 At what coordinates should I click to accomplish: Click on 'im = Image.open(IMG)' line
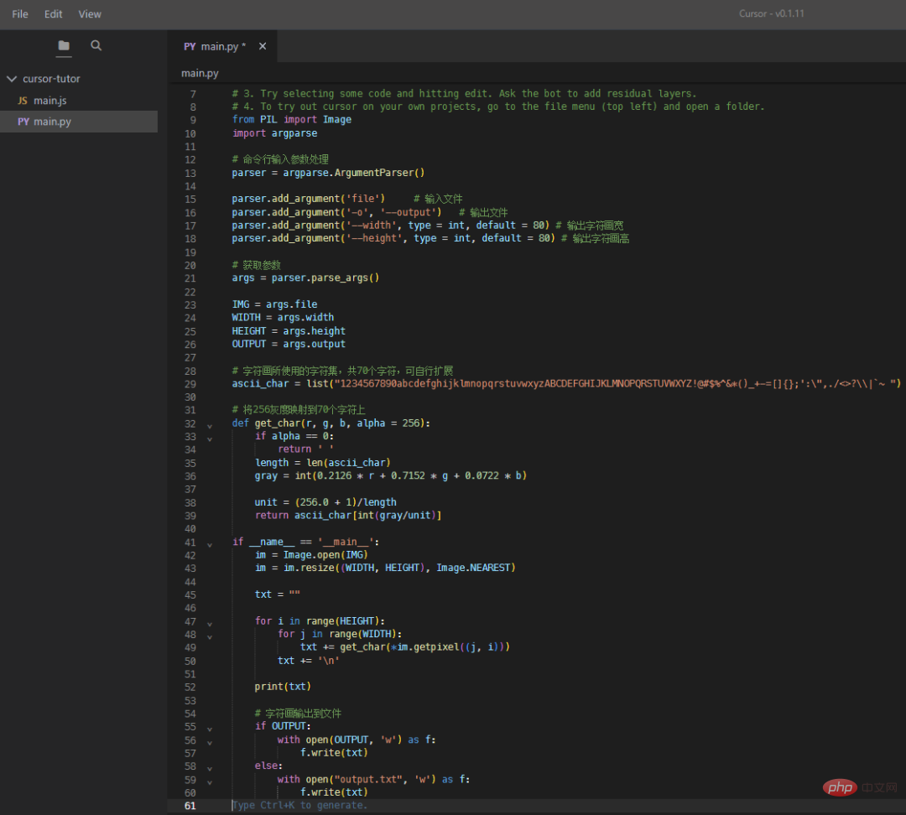tap(311, 555)
